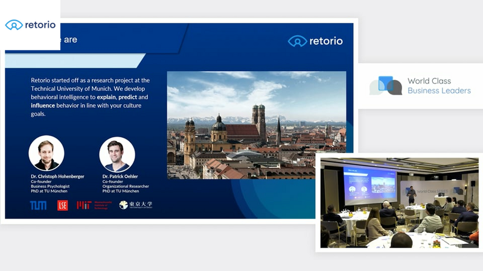The width and height of the screenshot is (483, 271).
Task: Click the bold word 'influence' in paragraph
Action: [43, 105]
